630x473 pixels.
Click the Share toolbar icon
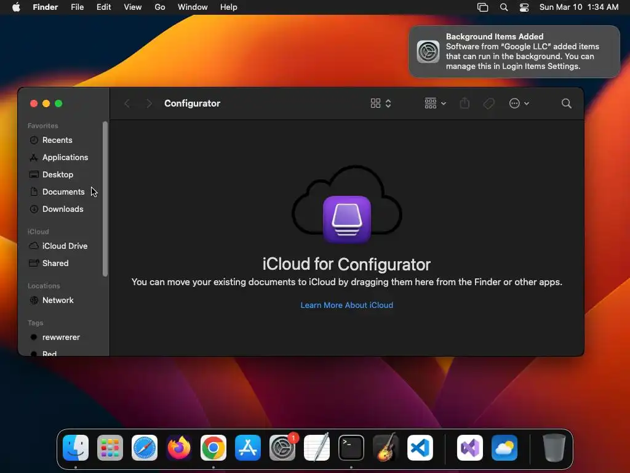coord(465,103)
